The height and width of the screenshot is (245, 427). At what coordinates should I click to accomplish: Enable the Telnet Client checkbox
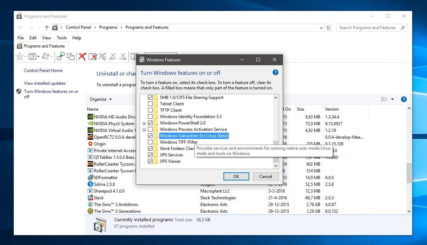click(150, 104)
